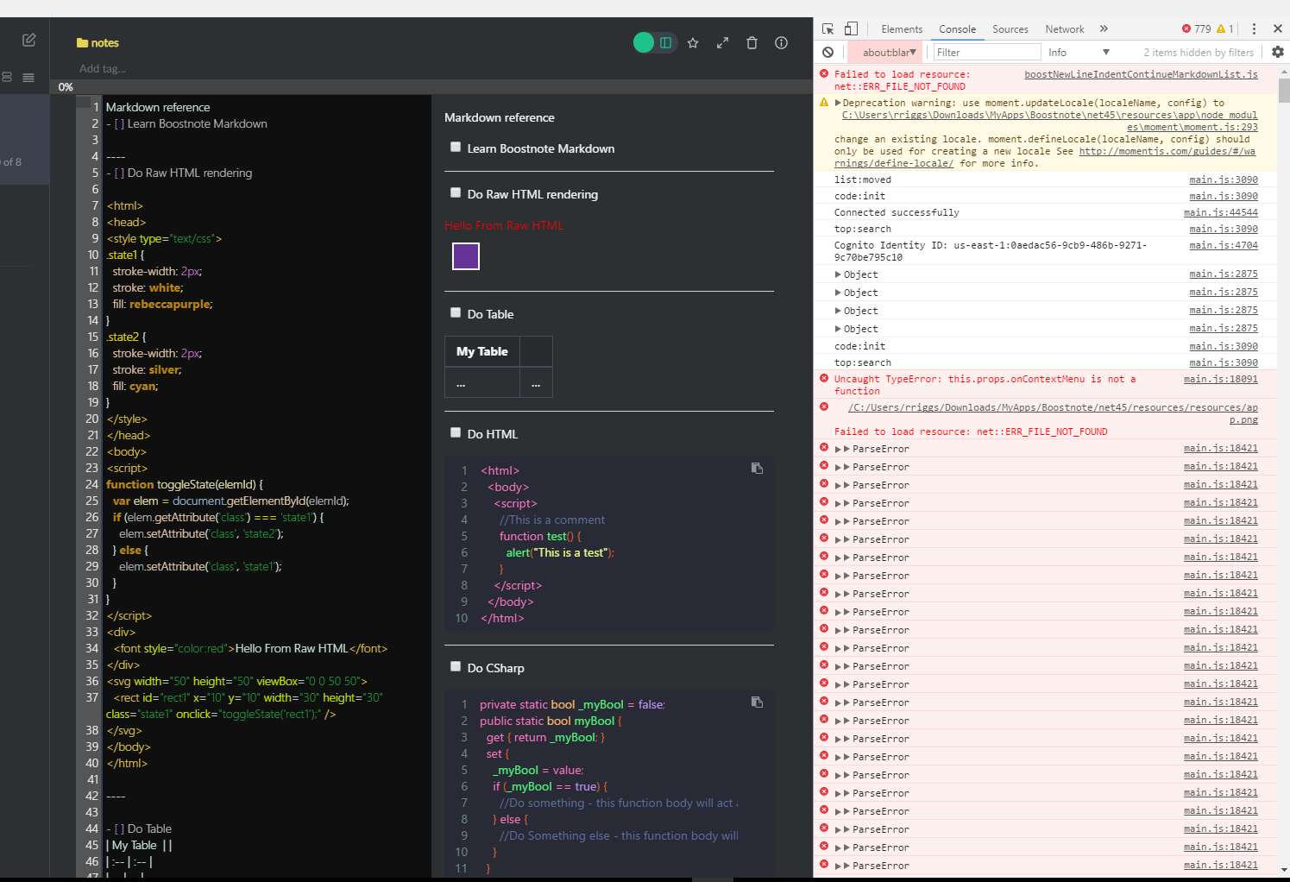
Task: Create a new note with the pencil icon
Action: tap(28, 40)
